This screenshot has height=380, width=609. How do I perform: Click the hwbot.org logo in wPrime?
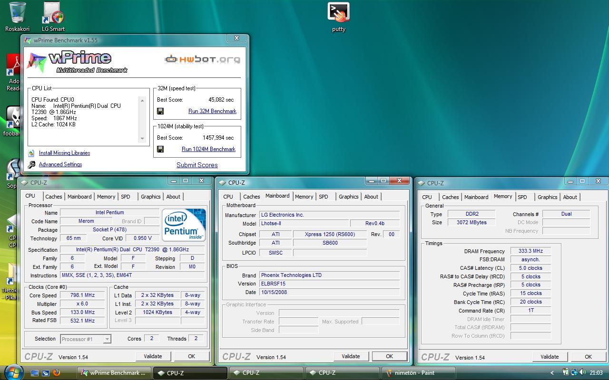pyautogui.click(x=202, y=59)
